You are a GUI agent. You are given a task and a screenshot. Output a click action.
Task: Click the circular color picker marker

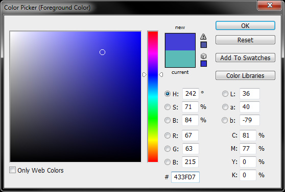point(102,52)
